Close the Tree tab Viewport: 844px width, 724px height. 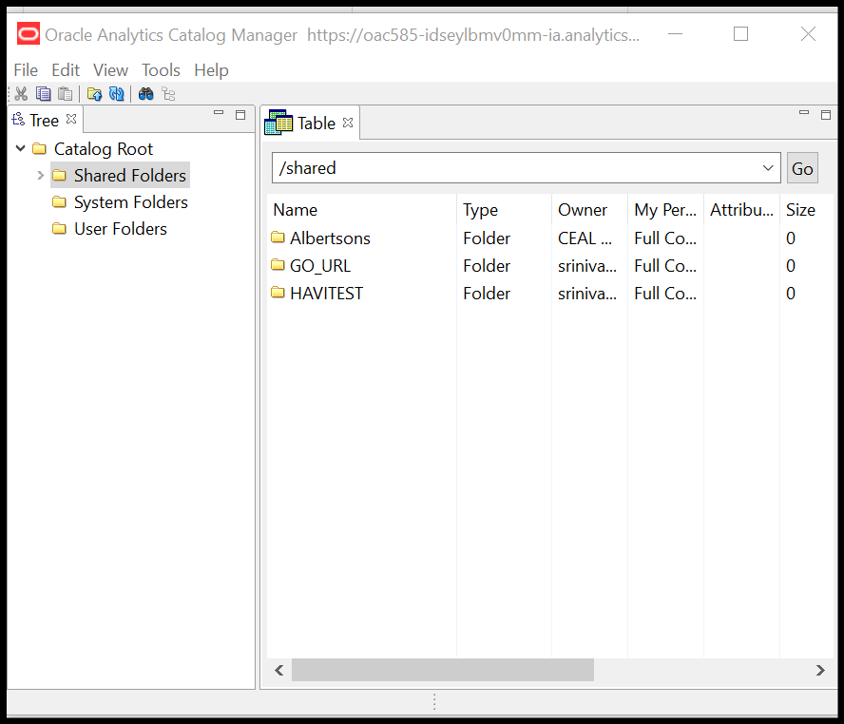(71, 120)
